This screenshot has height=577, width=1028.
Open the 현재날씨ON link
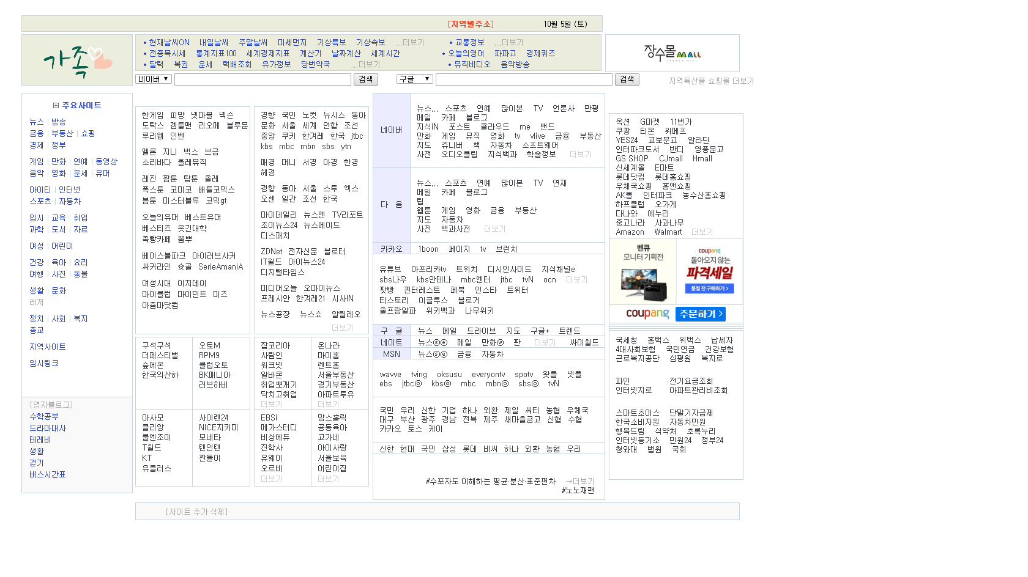point(169,42)
